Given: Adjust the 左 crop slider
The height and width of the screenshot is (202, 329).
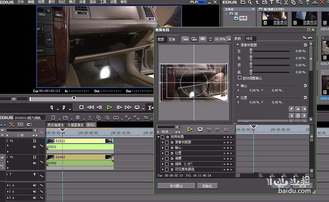Looking at the screenshot, I should point(251,51).
